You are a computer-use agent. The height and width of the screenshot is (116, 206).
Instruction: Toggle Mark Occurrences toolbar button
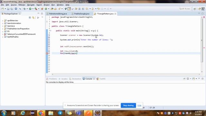(x=69, y=9)
